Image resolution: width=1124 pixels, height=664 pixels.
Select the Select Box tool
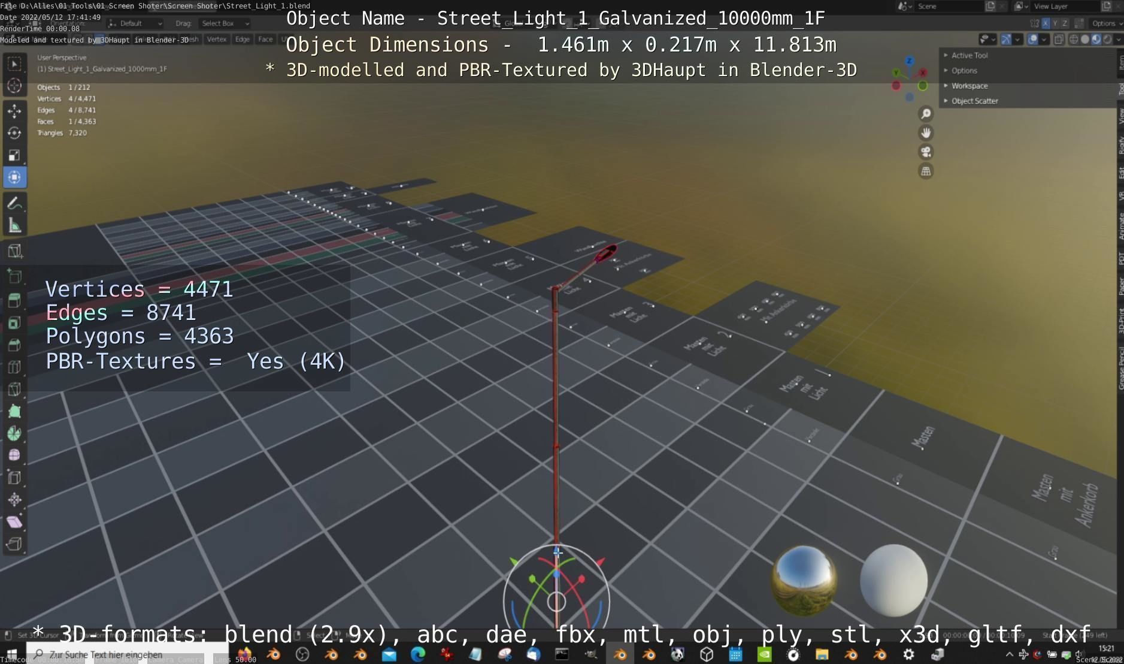14,64
